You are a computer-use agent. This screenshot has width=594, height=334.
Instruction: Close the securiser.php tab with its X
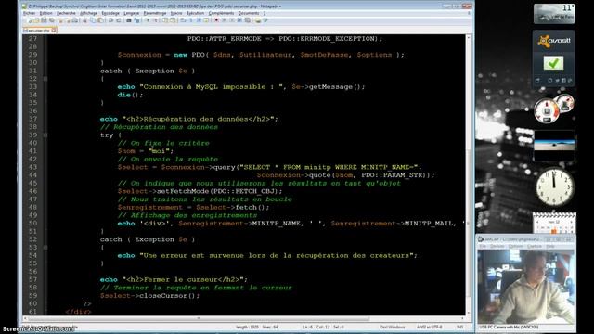54,31
